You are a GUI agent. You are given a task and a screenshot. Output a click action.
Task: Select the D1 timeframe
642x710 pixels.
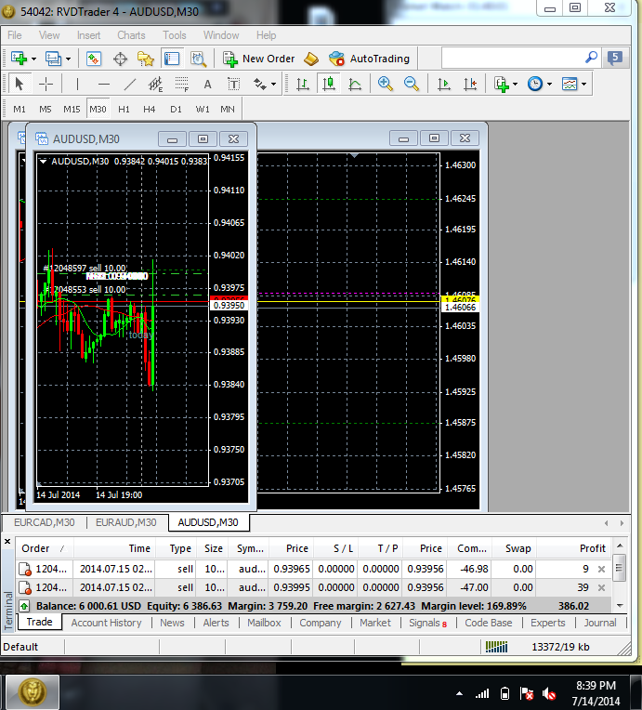176,109
